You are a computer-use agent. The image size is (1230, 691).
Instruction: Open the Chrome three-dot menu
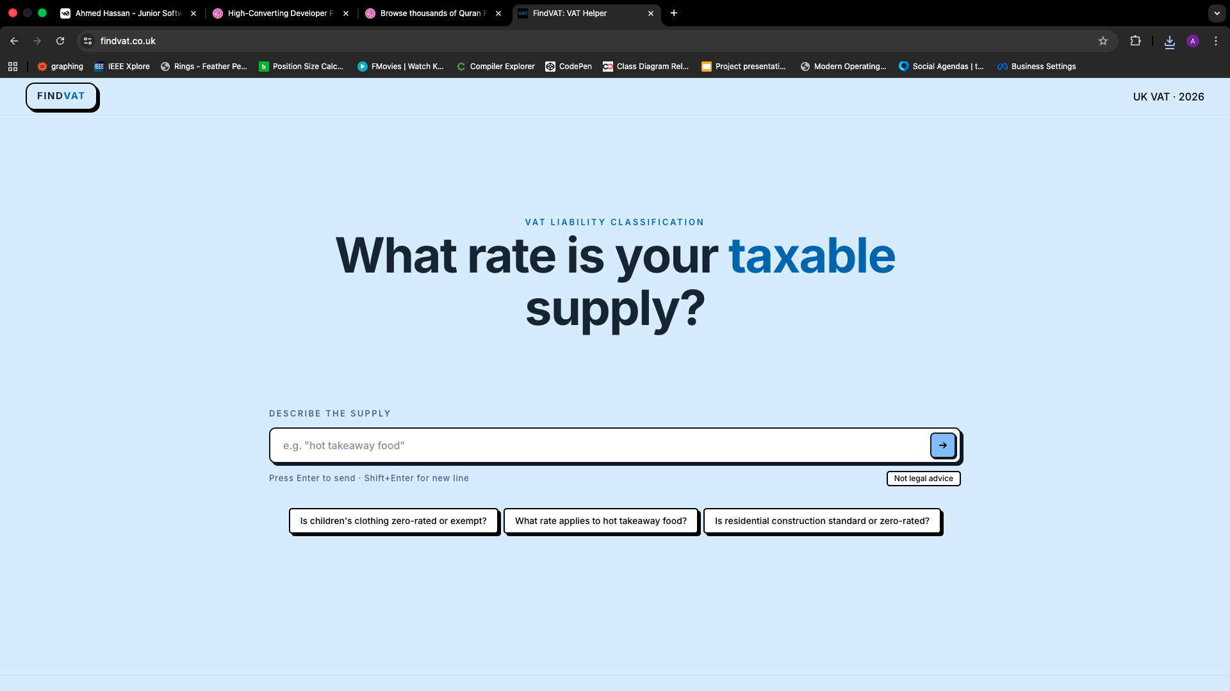click(1216, 41)
